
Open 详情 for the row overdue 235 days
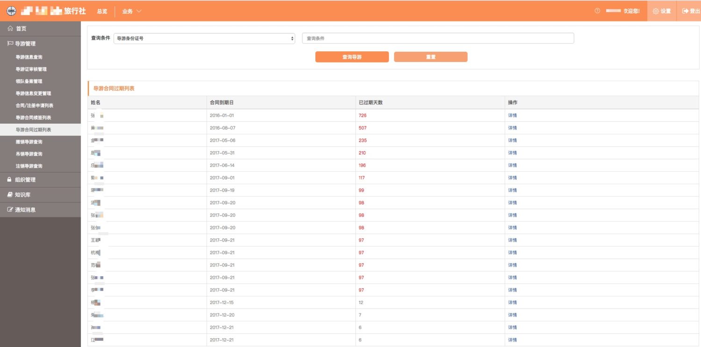(512, 140)
